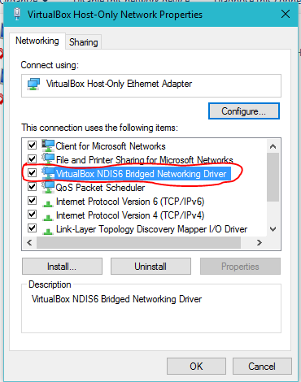Disable the VirtualBox NDIS6 Bridged Networking Driver checkbox
This screenshot has width=301, height=382.
[32, 173]
